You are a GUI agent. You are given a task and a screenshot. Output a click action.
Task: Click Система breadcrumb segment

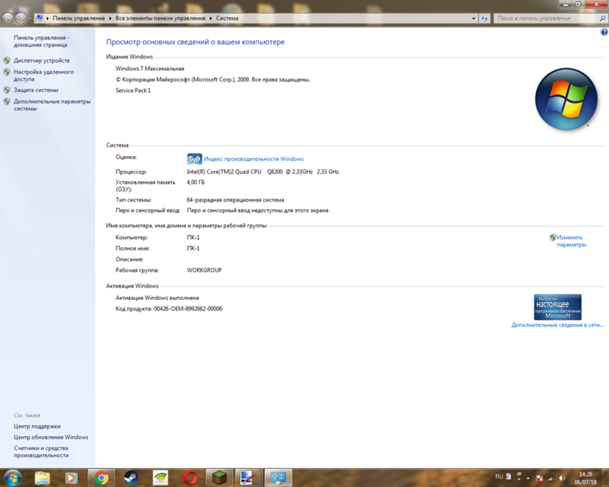click(227, 18)
